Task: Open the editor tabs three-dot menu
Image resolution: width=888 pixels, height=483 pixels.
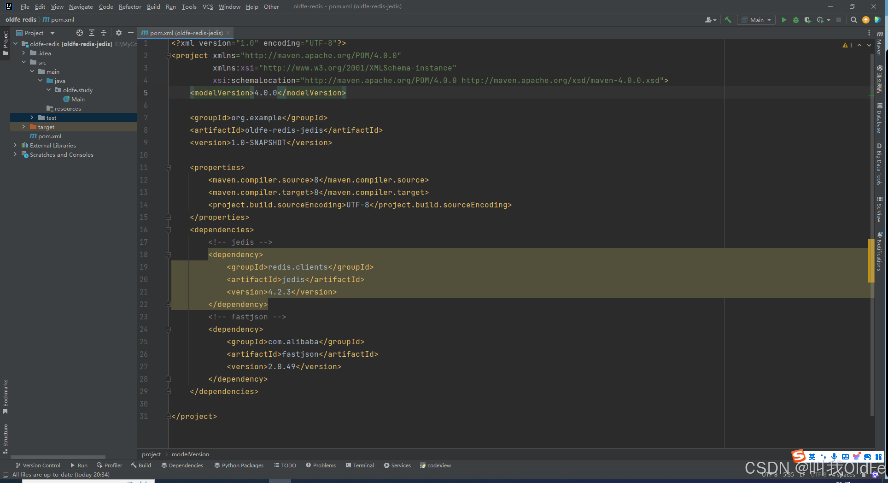Action: point(869,33)
